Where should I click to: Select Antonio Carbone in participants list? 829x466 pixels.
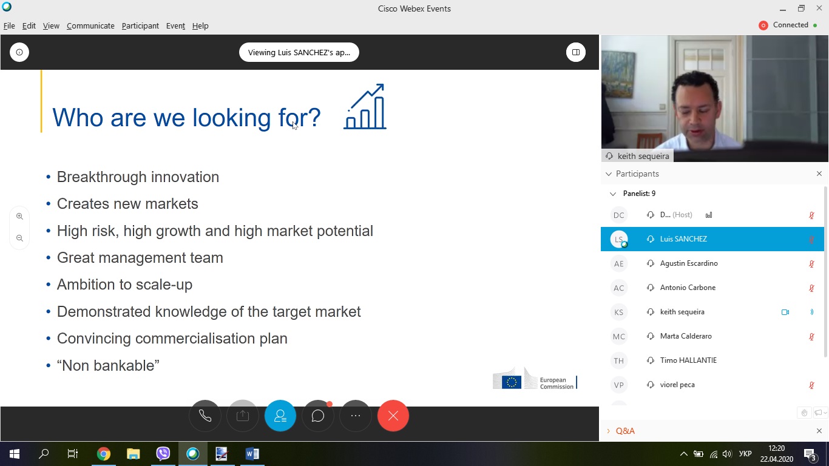[712, 288]
